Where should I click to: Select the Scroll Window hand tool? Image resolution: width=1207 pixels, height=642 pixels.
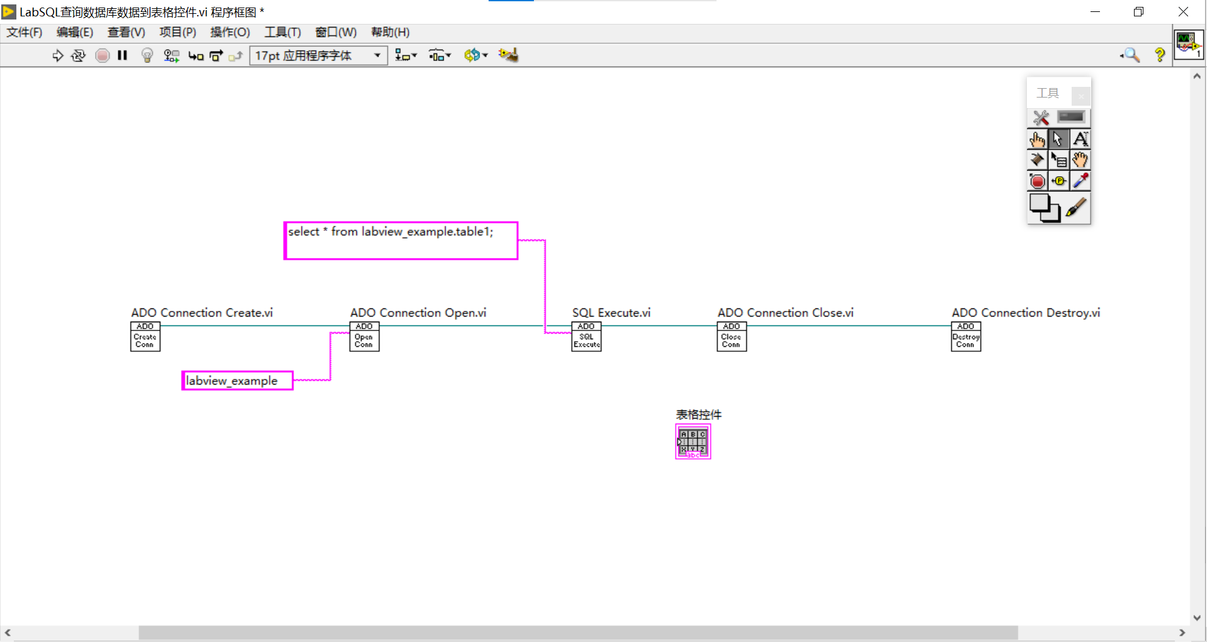pos(1080,160)
